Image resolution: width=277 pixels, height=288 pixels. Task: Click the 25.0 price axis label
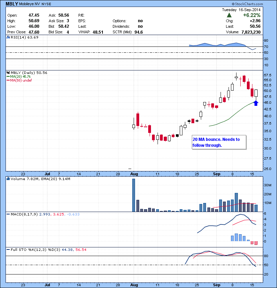[x=268, y=169]
